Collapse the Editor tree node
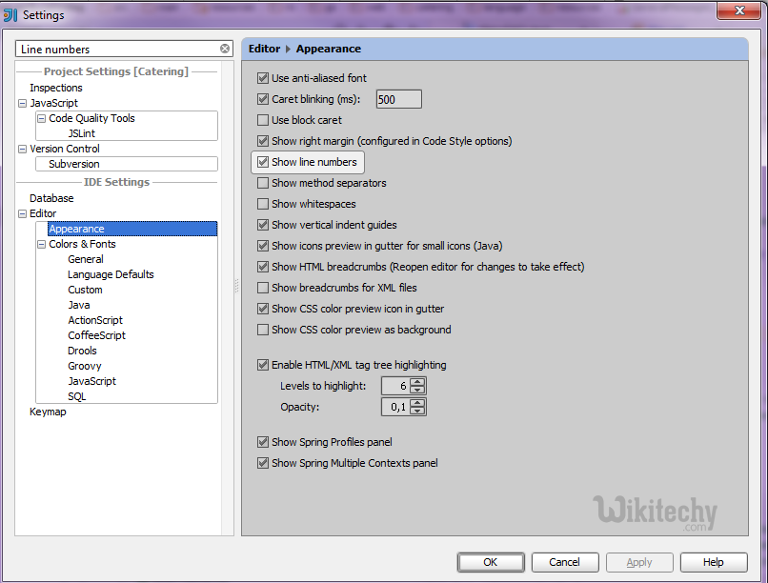Screen dimensions: 768x583 (x=22, y=213)
